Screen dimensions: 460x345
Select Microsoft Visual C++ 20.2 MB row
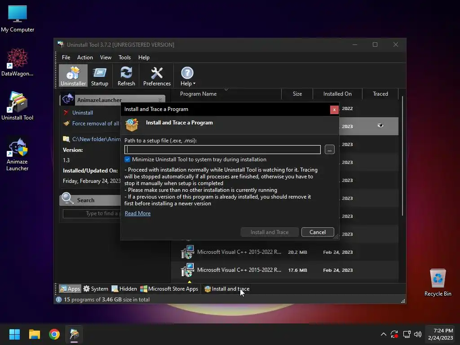pyautogui.click(x=284, y=252)
